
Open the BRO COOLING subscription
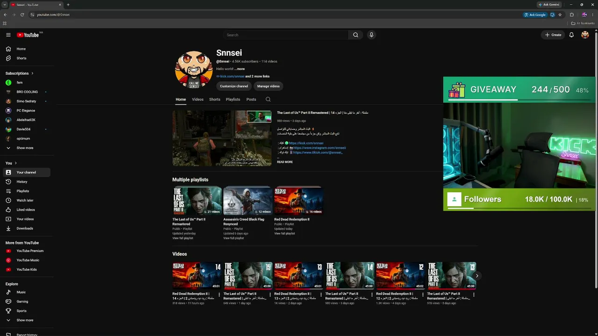click(27, 92)
